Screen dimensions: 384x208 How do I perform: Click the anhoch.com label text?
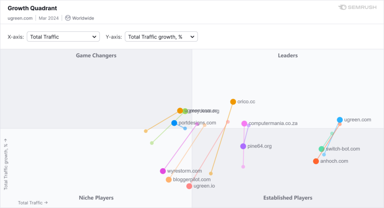(x=334, y=161)
